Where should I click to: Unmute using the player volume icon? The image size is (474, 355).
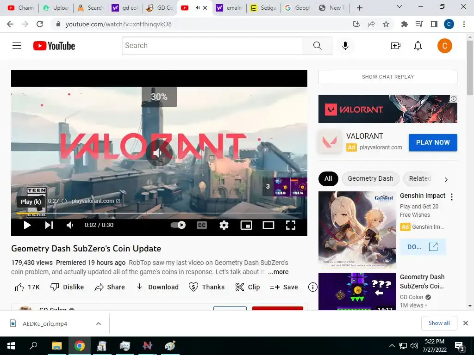pyautogui.click(x=70, y=225)
